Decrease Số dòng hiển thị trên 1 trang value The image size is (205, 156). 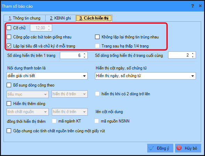84,57
